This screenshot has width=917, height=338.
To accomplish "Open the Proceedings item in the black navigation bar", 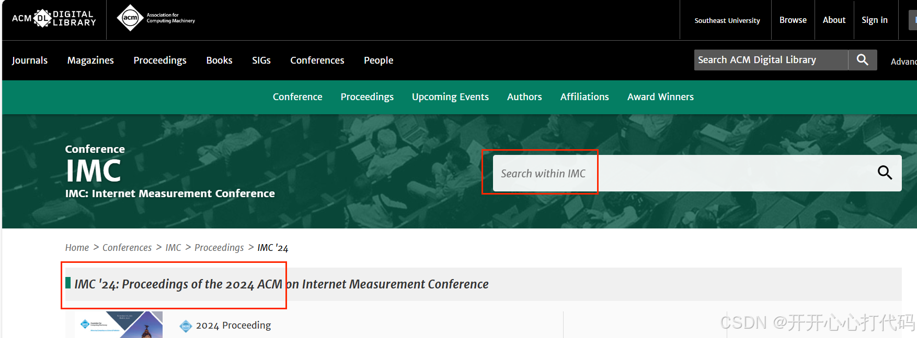I will click(x=160, y=61).
